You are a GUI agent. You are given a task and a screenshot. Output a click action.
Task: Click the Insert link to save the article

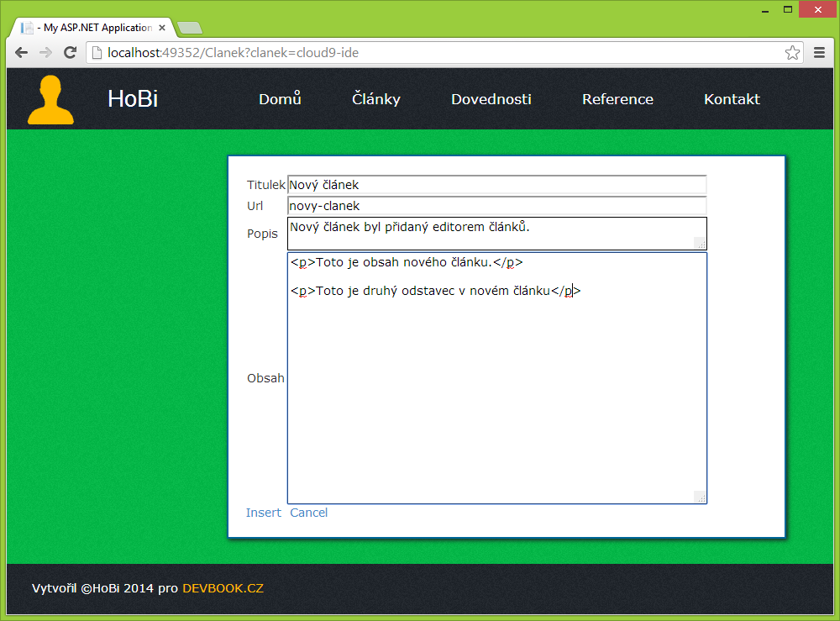tap(263, 512)
